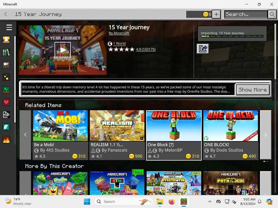Go back using the header arrow
Image resolution: width=278 pixels, height=208 pixels.
pos(6,14)
